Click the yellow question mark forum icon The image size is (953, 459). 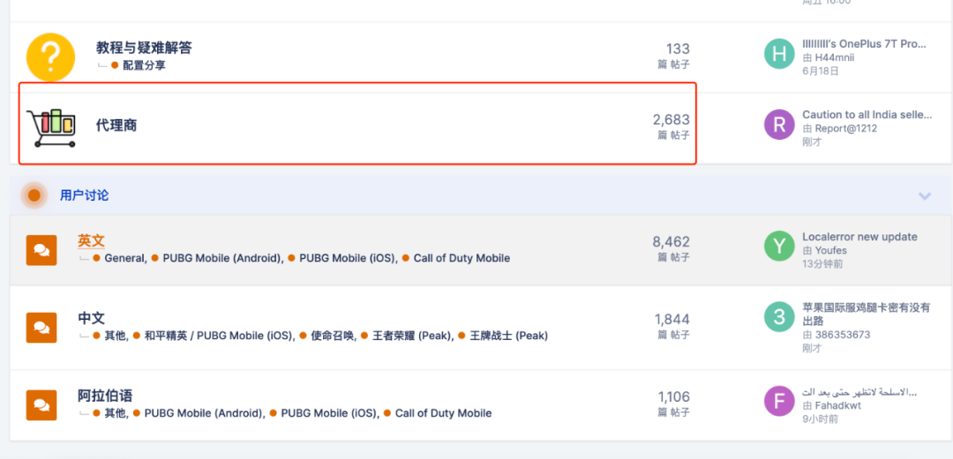[50, 57]
